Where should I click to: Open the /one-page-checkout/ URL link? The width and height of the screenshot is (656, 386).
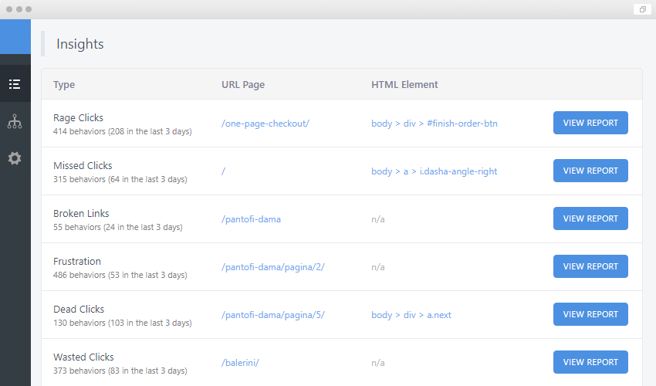pos(265,124)
